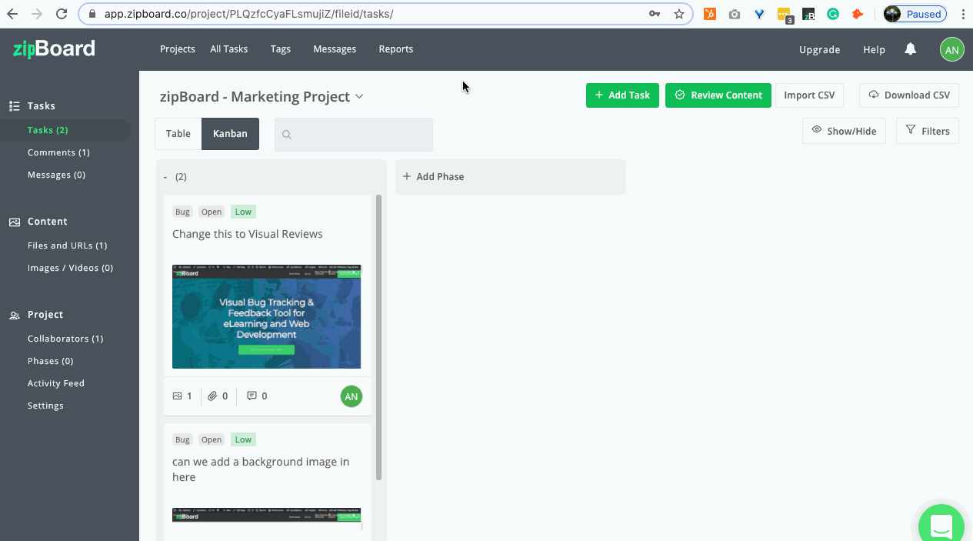This screenshot has width=973, height=541.
Task: Click the attachment paperclip icon on the first card
Action: 212,396
